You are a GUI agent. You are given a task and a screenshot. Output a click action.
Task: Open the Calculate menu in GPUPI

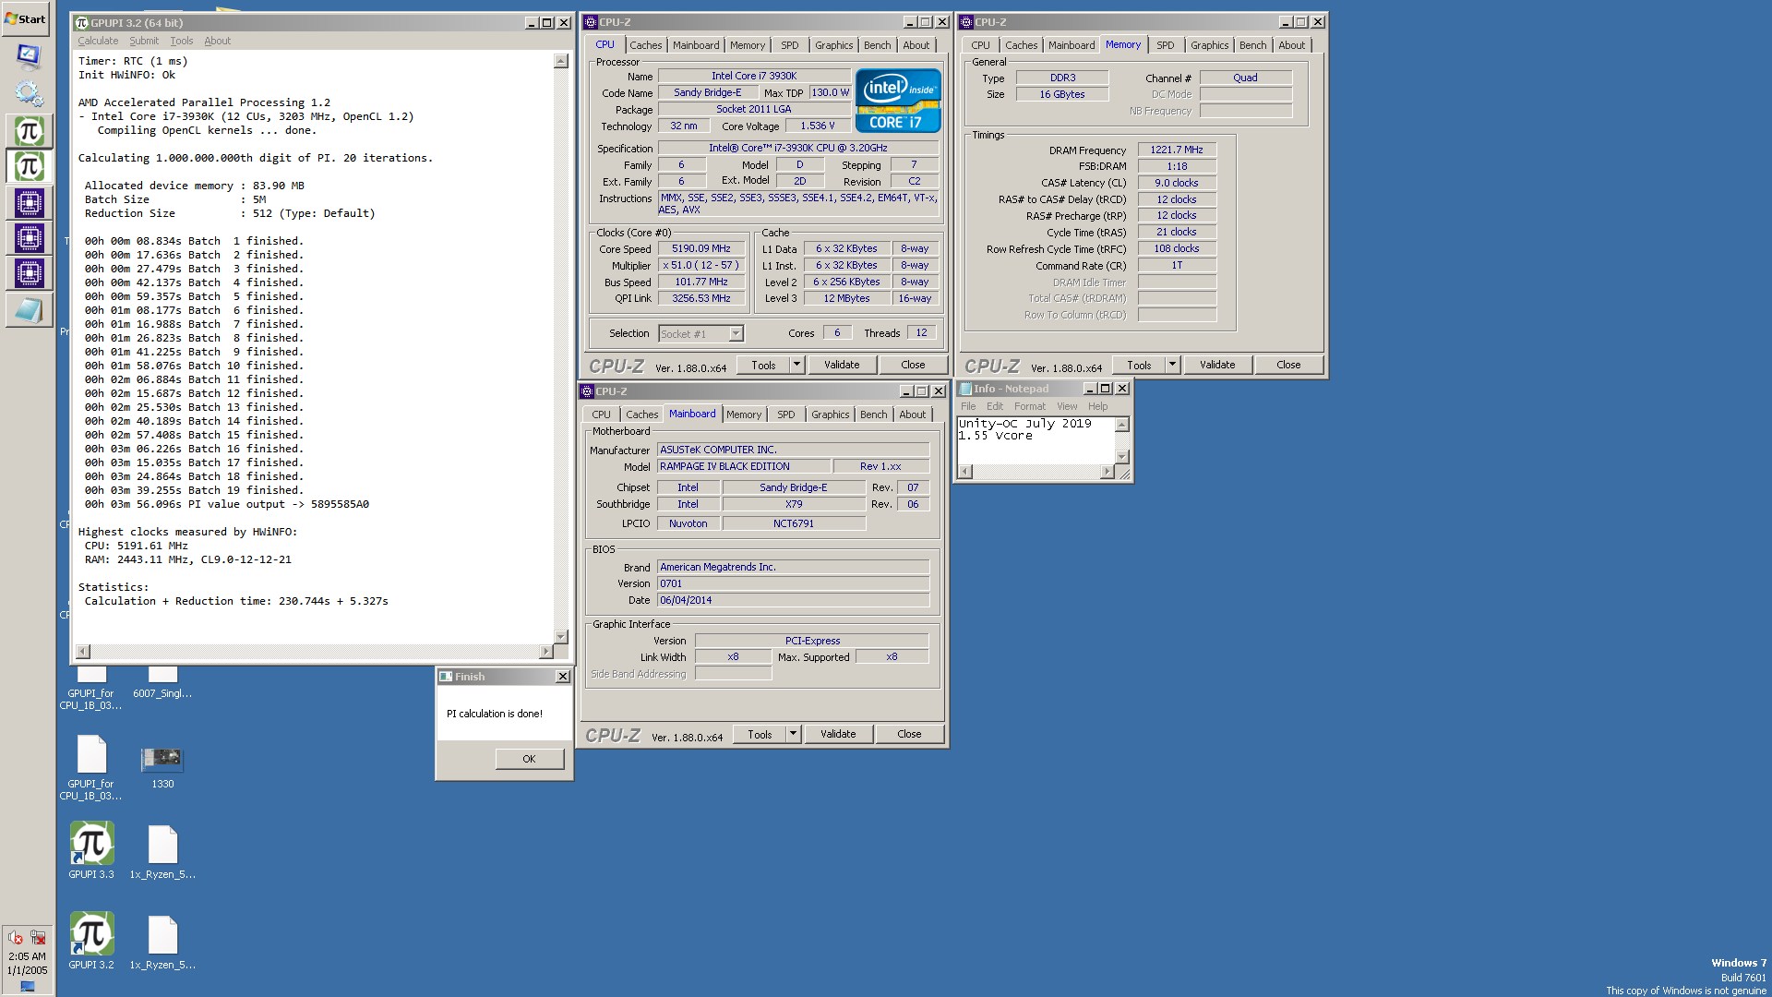tap(98, 41)
